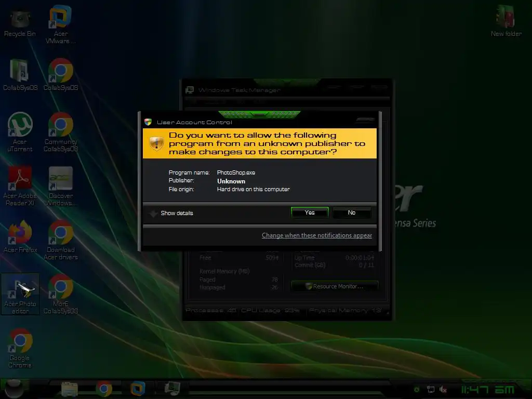Click the Task Manager title bar icon
The width and height of the screenshot is (532, 399).
pos(189,90)
